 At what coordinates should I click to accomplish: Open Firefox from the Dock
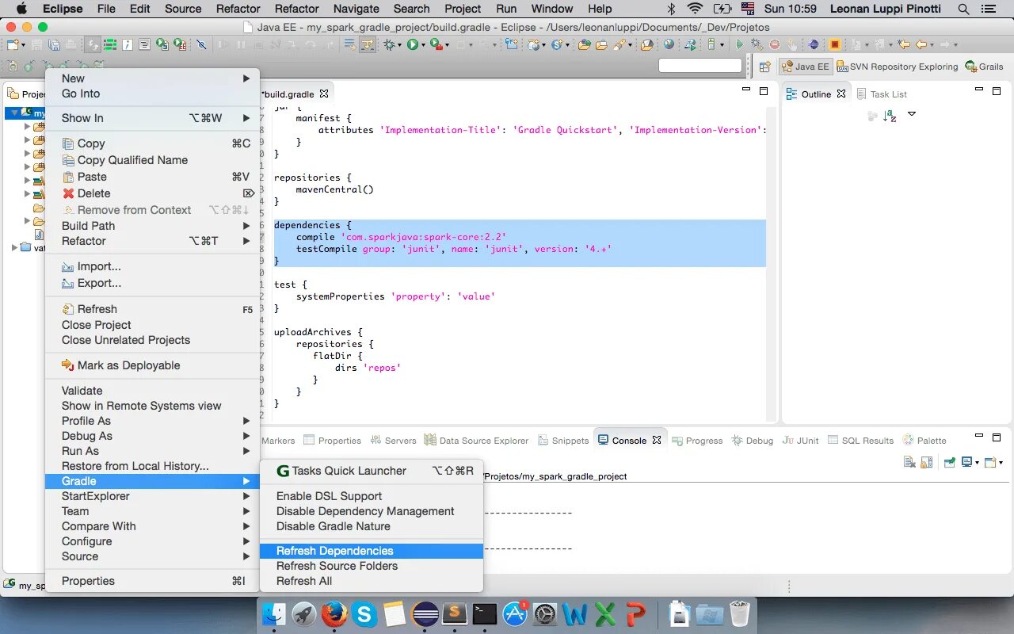334,614
